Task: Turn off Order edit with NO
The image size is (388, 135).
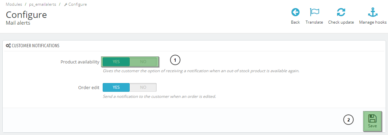Action: [x=143, y=87]
